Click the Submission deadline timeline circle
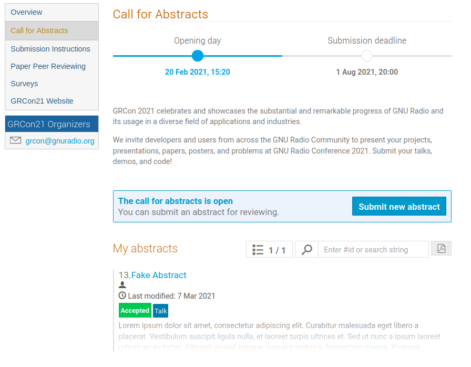The image size is (471, 367). point(367,56)
